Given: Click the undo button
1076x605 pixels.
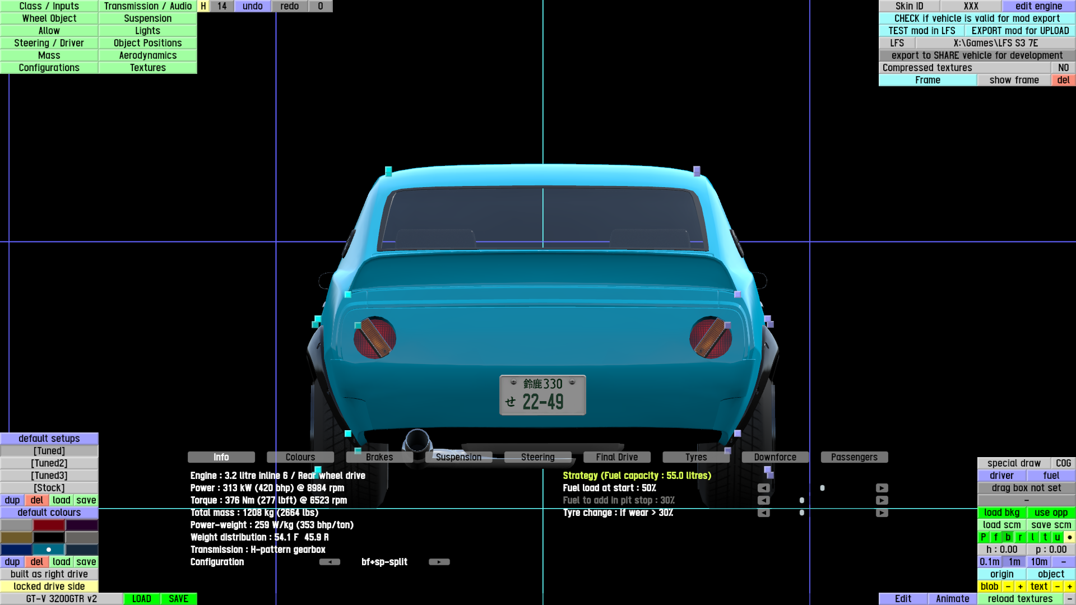Looking at the screenshot, I should pyautogui.click(x=252, y=6).
